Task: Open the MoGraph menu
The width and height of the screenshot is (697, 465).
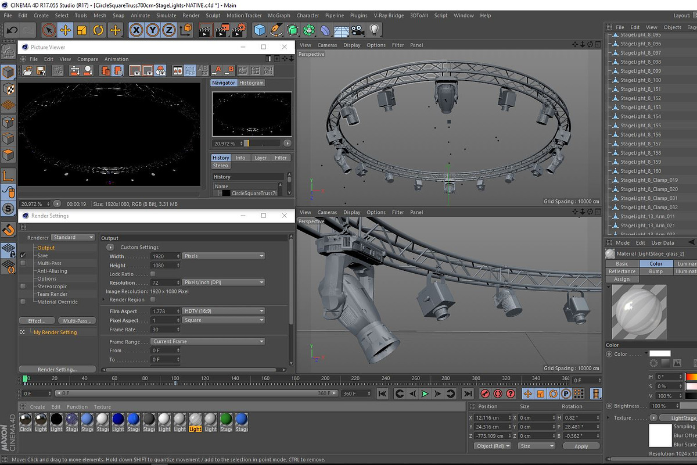Action: 279,16
